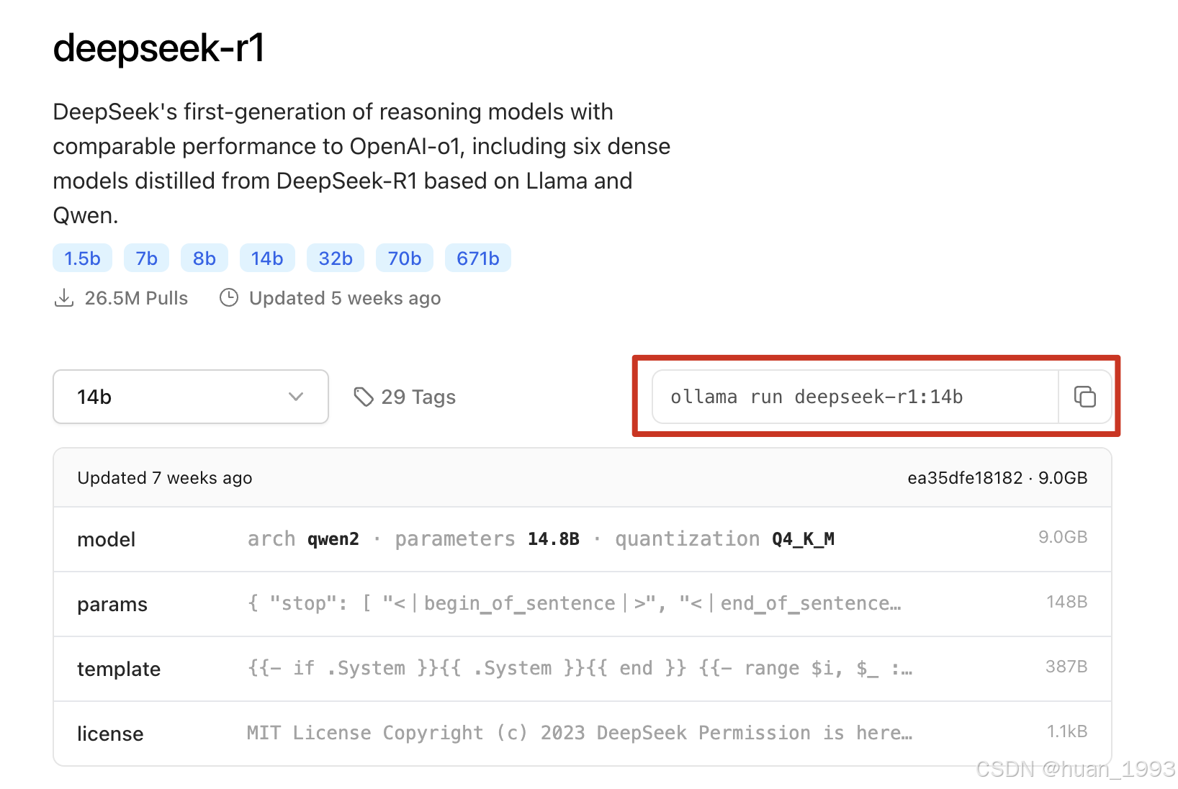Viewport: 1178px width, 789px height.
Task: Select the 14b tag badge
Action: click(267, 258)
